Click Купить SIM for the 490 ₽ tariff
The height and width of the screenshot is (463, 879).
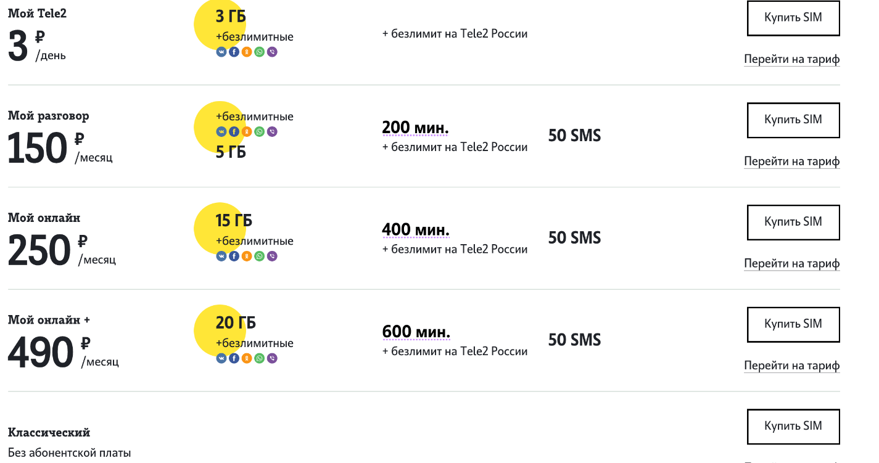tap(793, 324)
